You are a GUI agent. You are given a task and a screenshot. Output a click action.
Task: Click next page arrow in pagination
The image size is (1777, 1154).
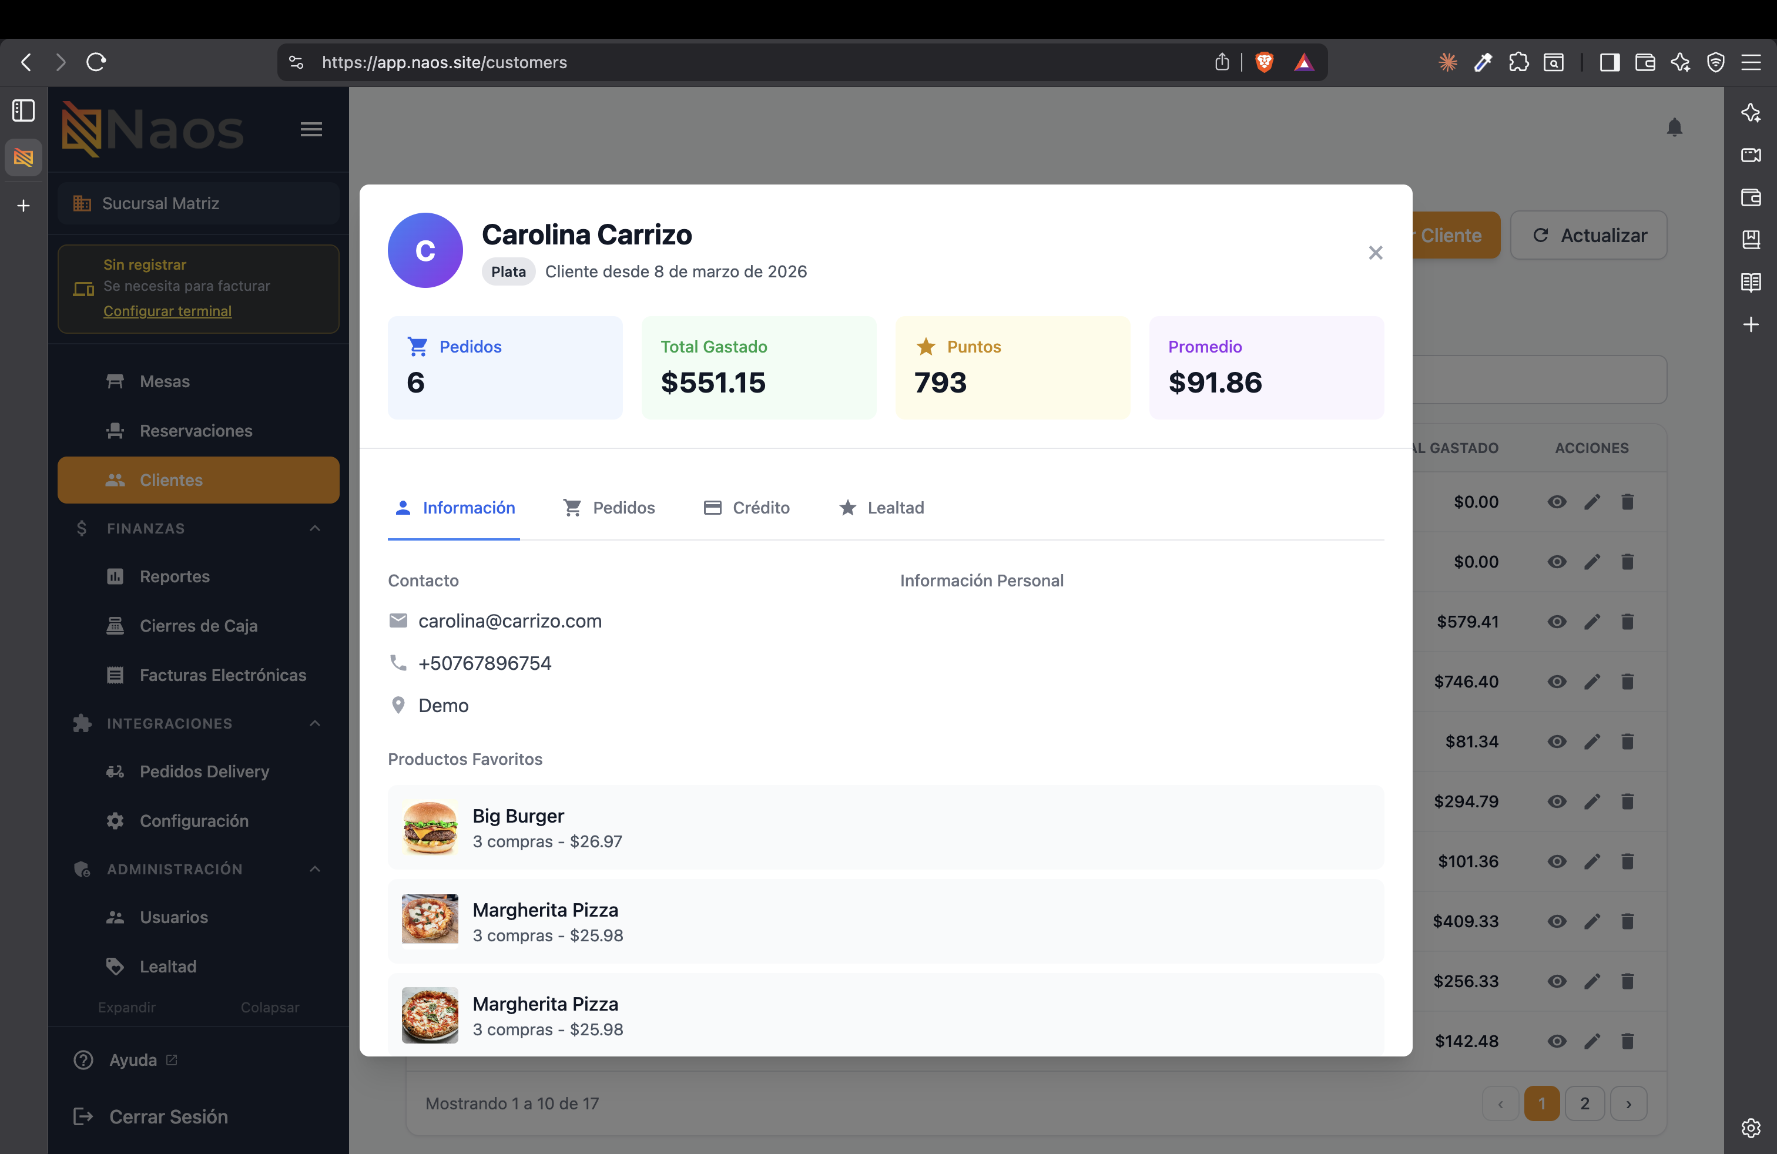click(1628, 1103)
